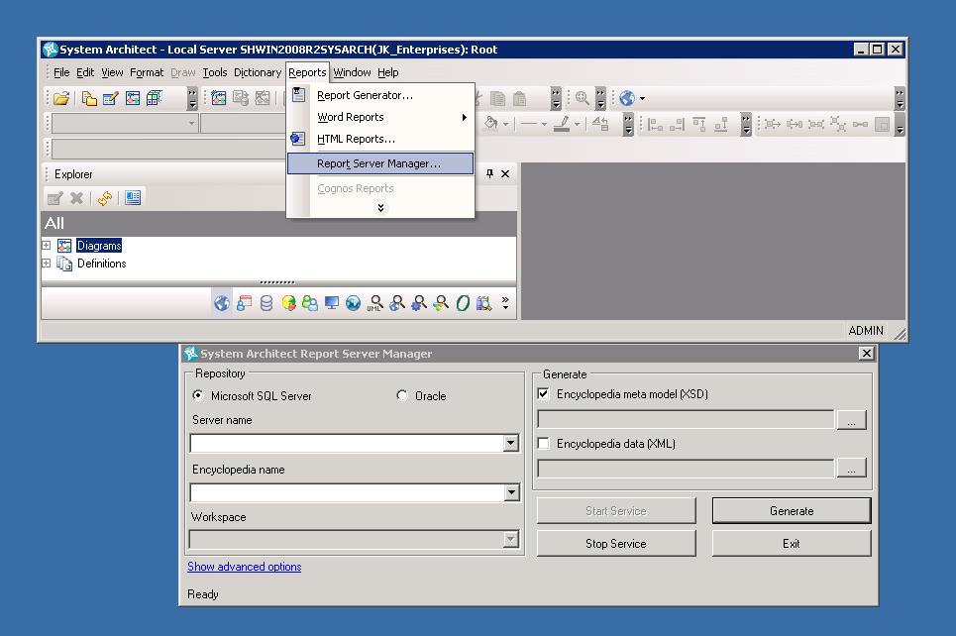Select the green oval icon in Explorer strip
Screen dimensions: 956x636
(x=463, y=303)
